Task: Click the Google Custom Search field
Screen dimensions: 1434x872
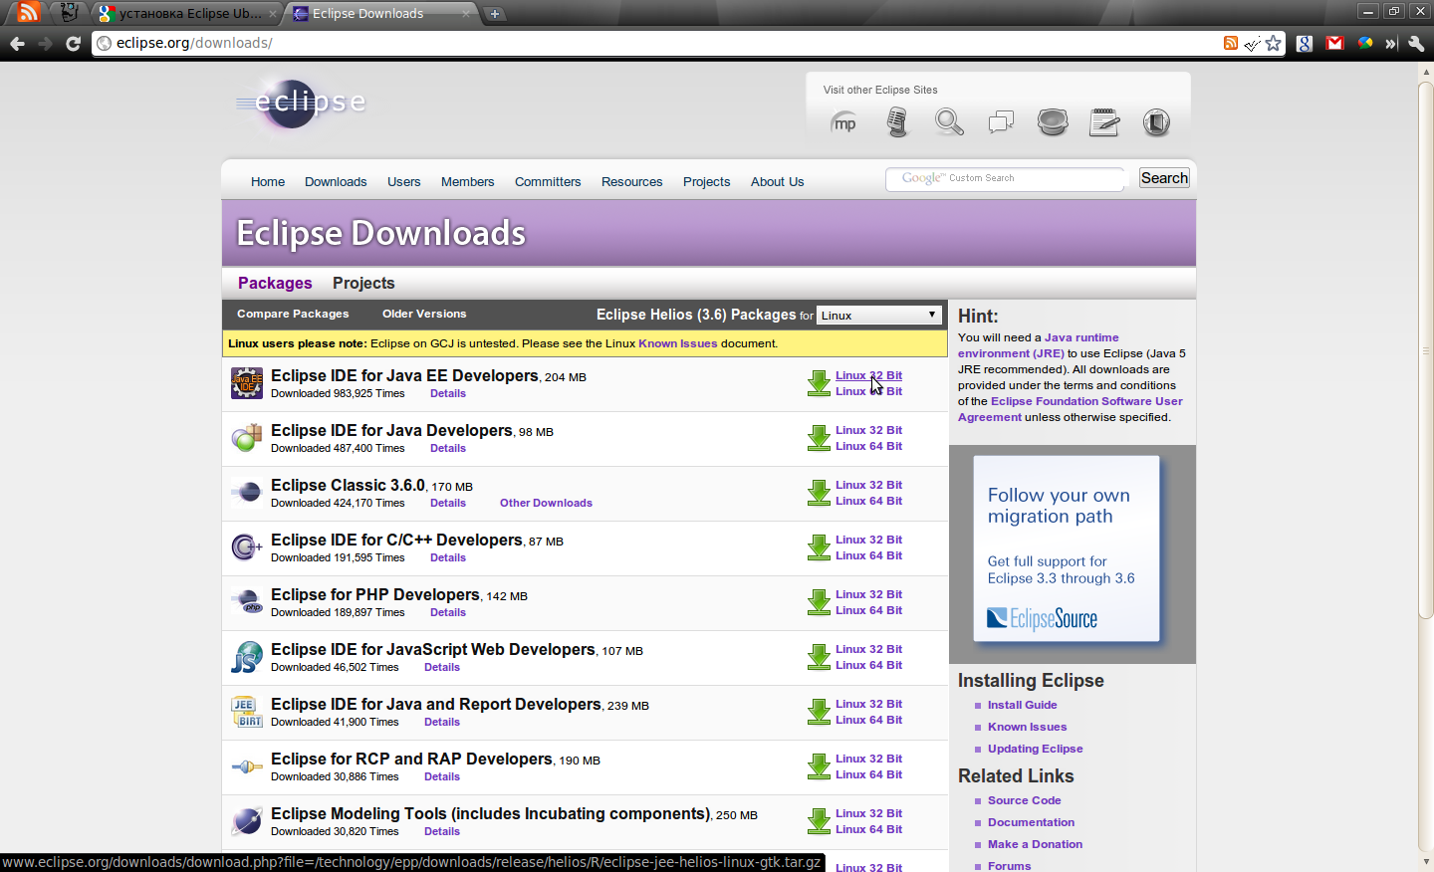Action: click(1006, 178)
